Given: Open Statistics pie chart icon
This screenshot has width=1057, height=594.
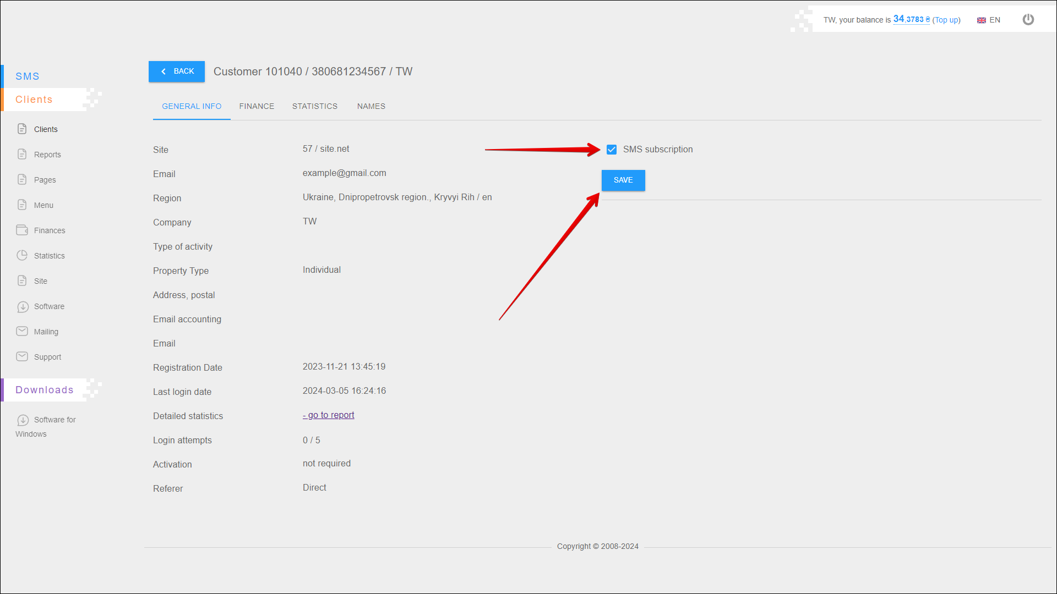Looking at the screenshot, I should [x=22, y=255].
